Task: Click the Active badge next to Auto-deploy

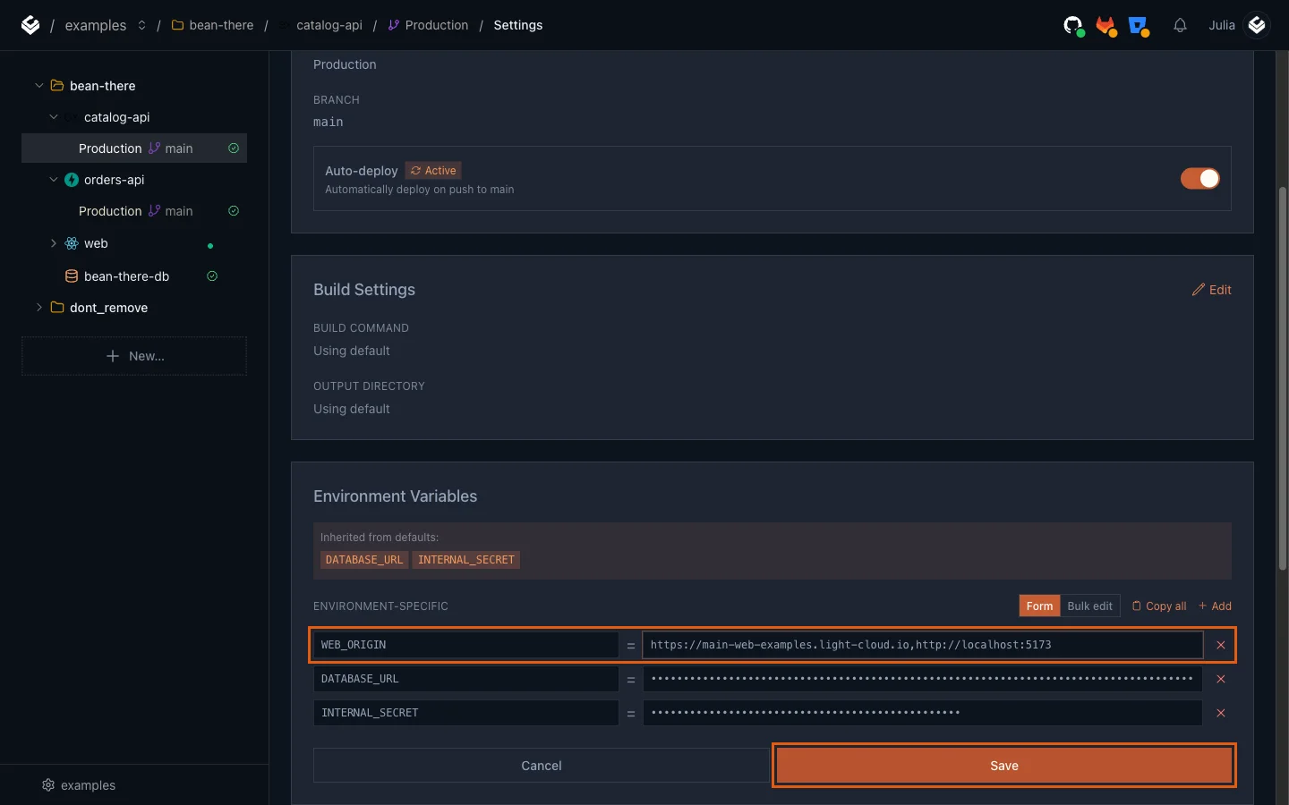Action: click(433, 171)
